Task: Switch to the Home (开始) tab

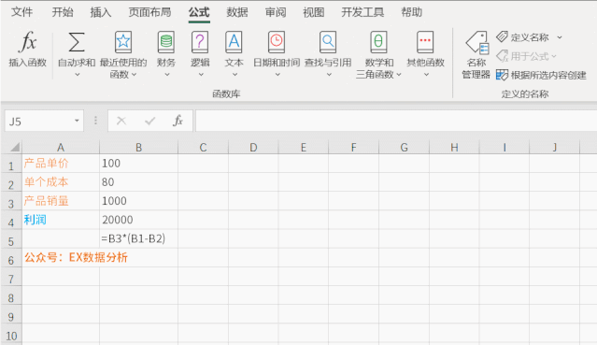Action: coord(63,12)
